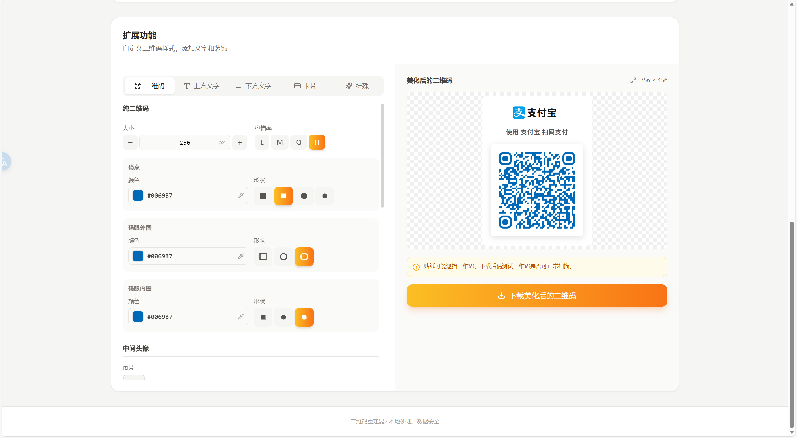Viewport: 797px width, 438px height.
Task: Choose small dot shape for 码点
Action: 325,196
